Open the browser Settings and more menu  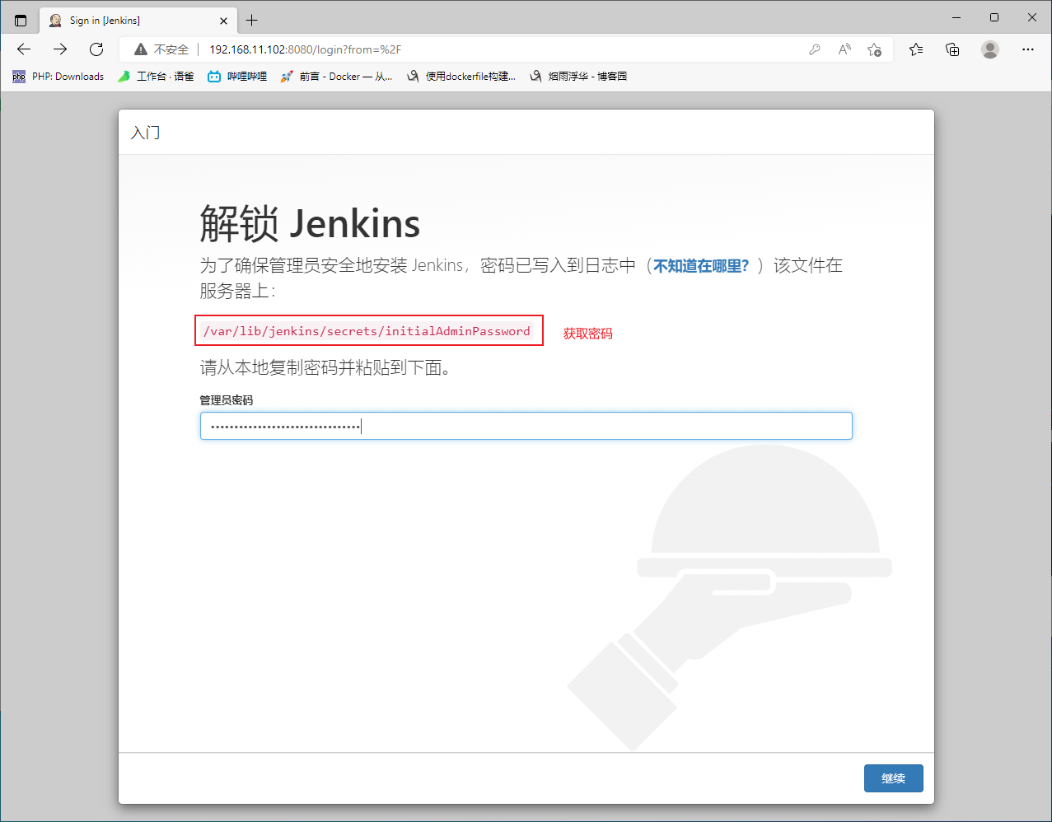point(1027,49)
